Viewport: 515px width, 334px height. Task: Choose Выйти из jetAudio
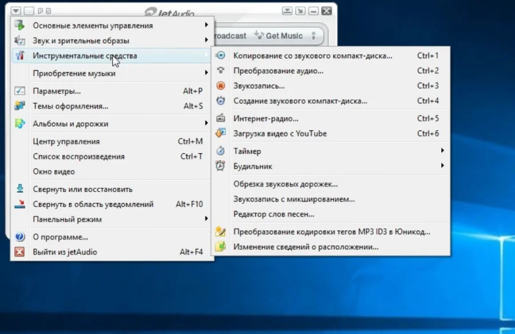tap(112, 252)
